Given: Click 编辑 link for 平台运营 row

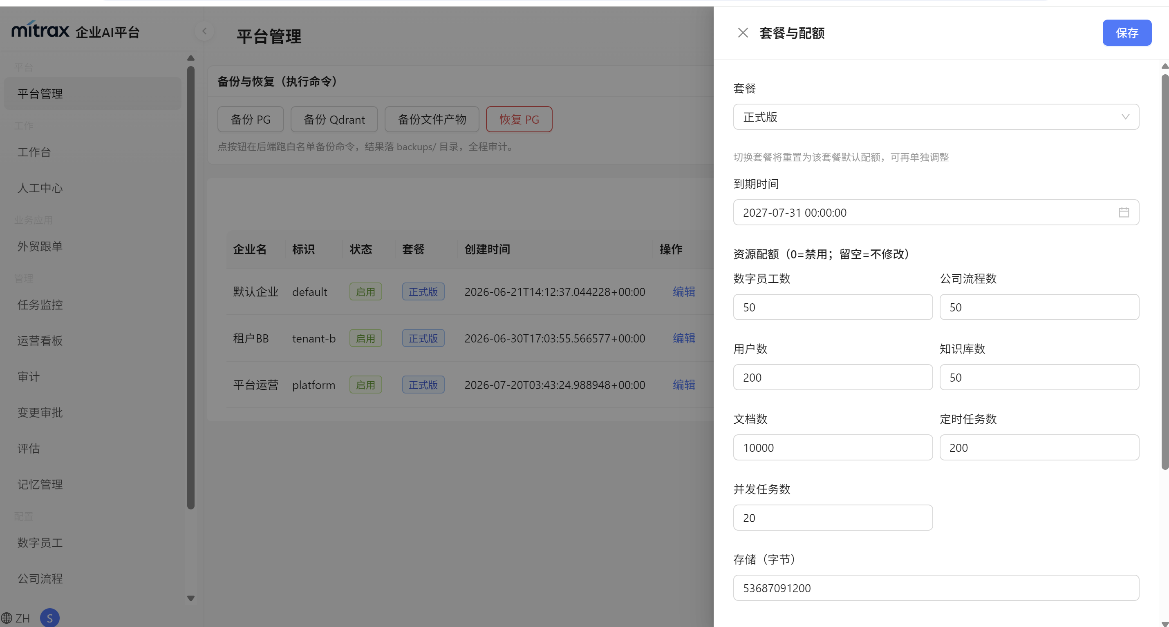Looking at the screenshot, I should (x=683, y=385).
